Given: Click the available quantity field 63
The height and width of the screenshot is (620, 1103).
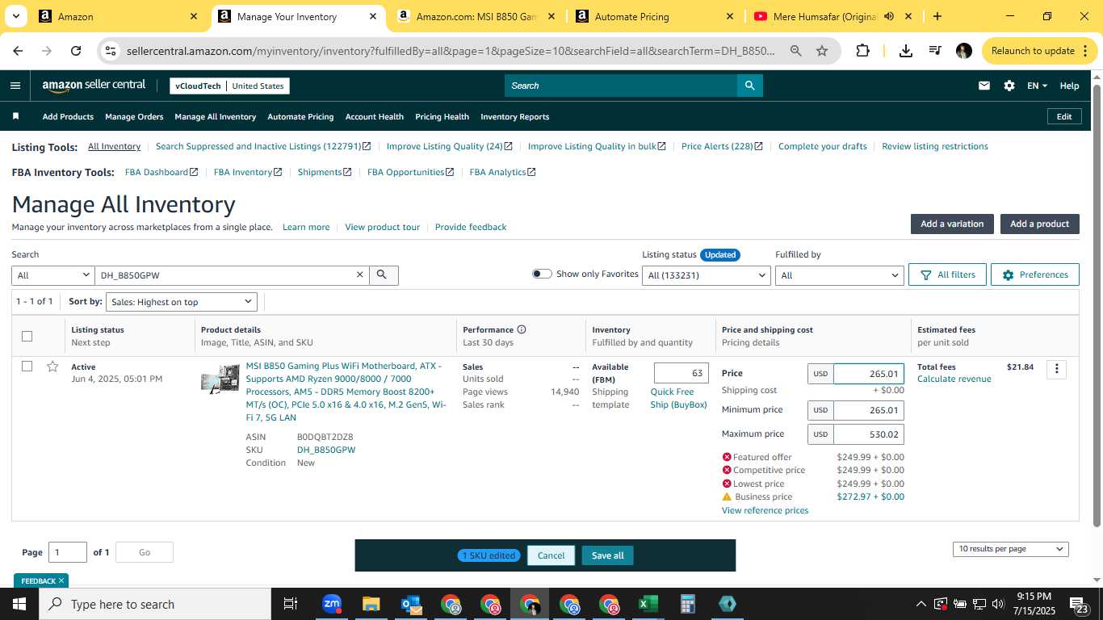Looking at the screenshot, I should 682,373.
